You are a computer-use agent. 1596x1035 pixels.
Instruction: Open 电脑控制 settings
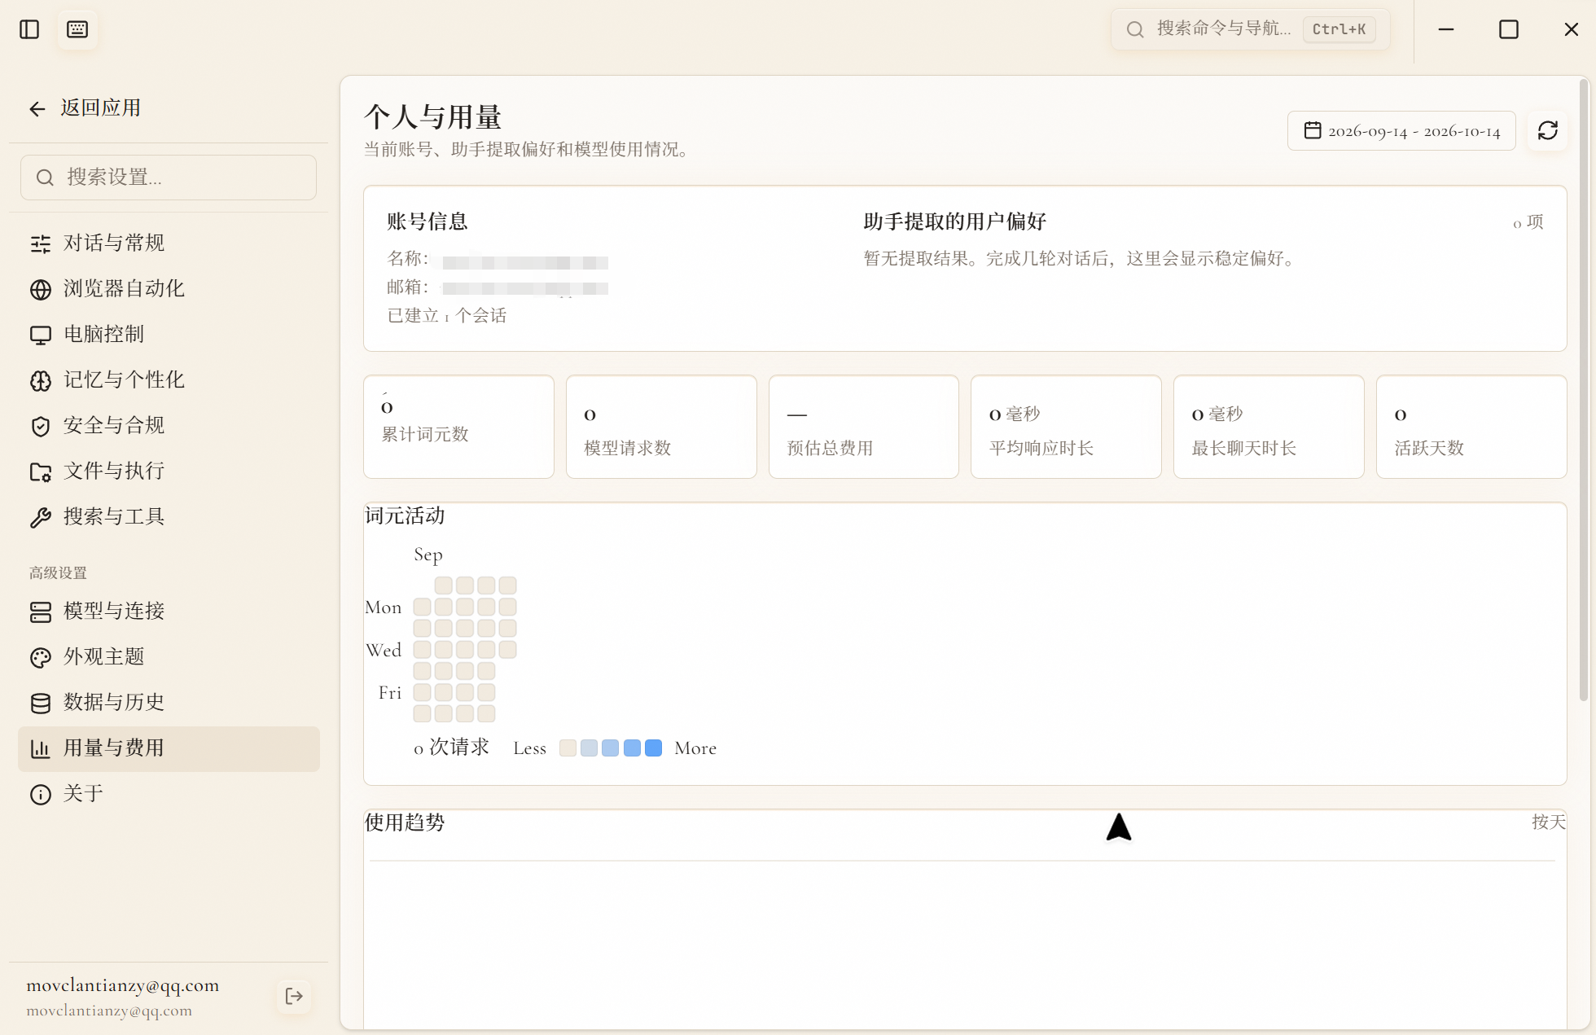pos(169,334)
